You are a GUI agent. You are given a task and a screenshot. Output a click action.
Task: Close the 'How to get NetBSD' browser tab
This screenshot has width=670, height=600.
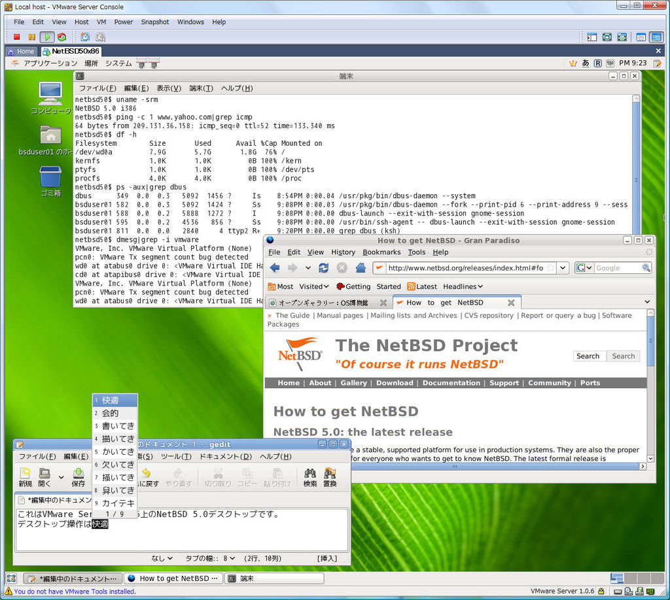coord(511,303)
